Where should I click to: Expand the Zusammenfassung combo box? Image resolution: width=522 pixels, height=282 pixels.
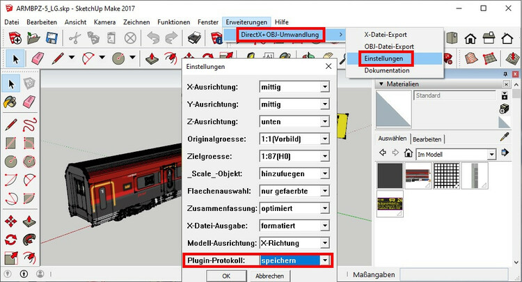point(324,208)
